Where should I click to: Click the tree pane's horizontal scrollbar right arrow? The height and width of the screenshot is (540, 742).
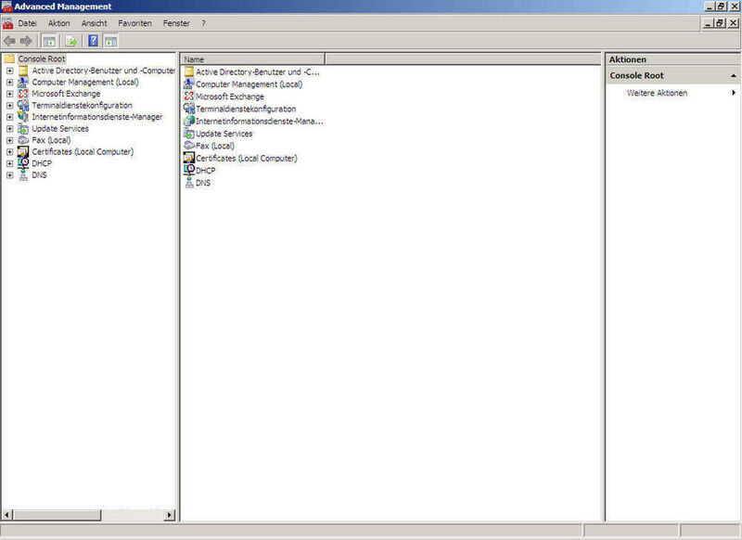(x=170, y=515)
